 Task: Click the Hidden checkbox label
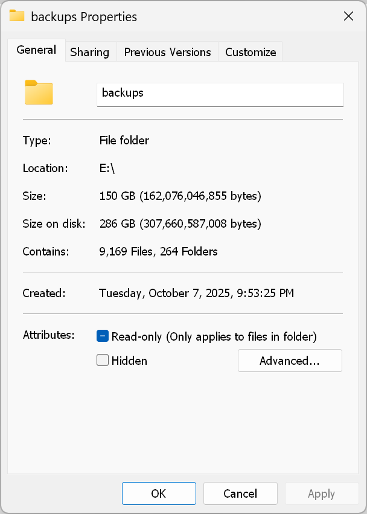(x=129, y=361)
